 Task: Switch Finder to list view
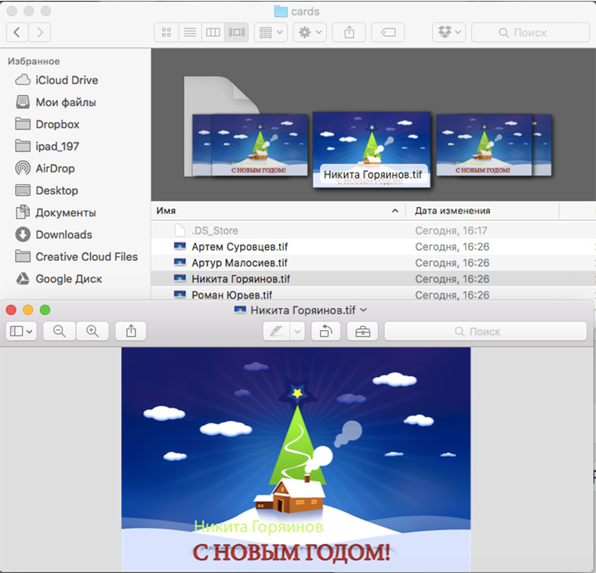pyautogui.click(x=190, y=32)
